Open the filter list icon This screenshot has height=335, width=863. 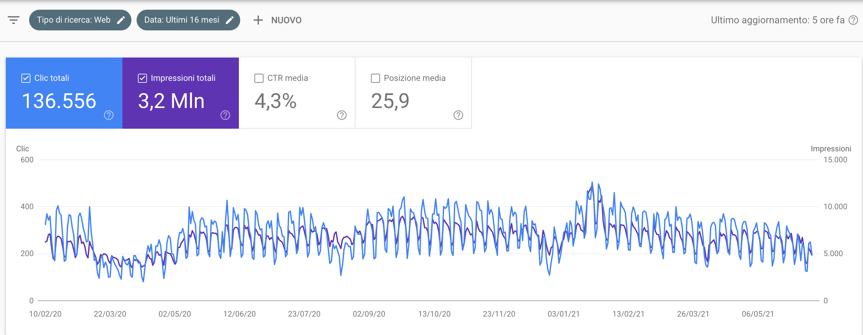(x=14, y=20)
